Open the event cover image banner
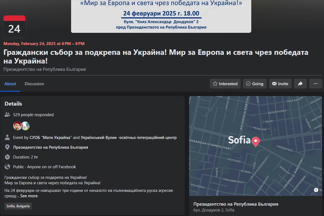 pyautogui.click(x=161, y=16)
